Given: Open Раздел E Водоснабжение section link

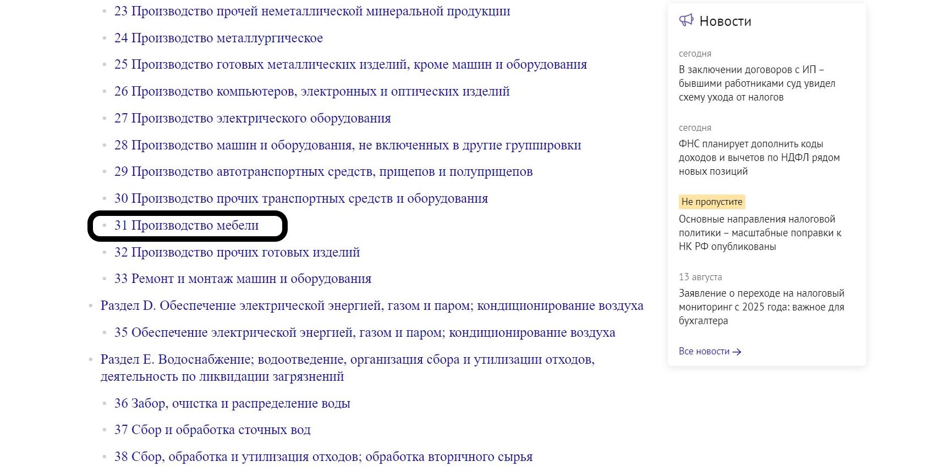Looking at the screenshot, I should [347, 360].
